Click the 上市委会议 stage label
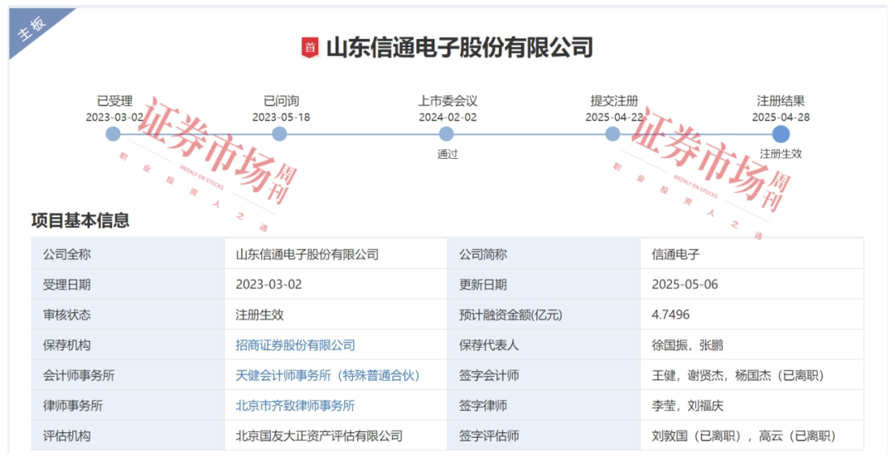Viewport: 895px width, 462px height. 447,101
